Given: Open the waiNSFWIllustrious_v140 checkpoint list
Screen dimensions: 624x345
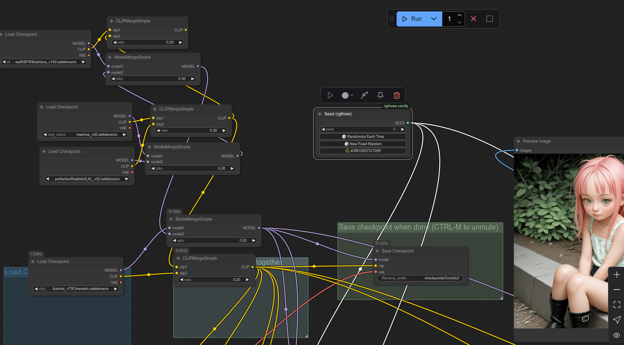Looking at the screenshot, I should [x=44, y=62].
